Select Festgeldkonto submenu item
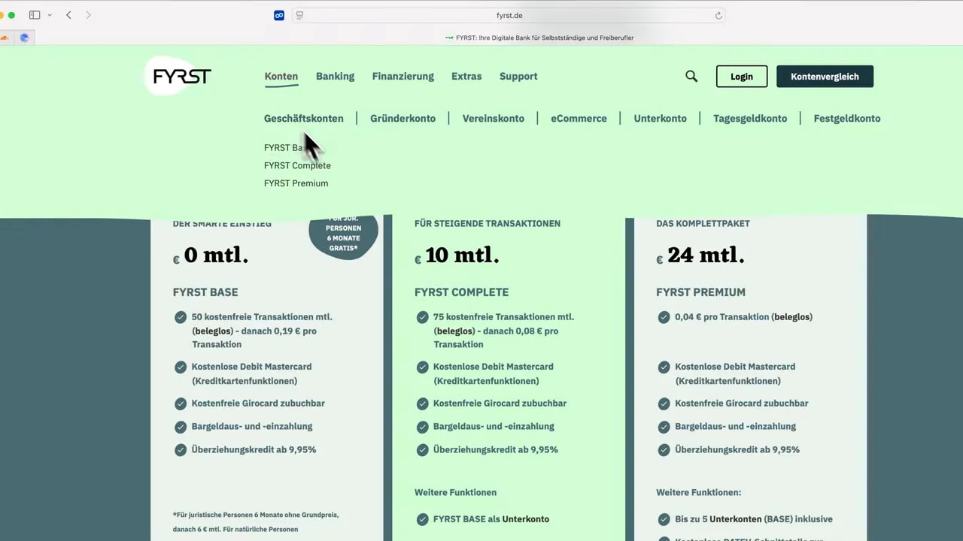 (846, 118)
